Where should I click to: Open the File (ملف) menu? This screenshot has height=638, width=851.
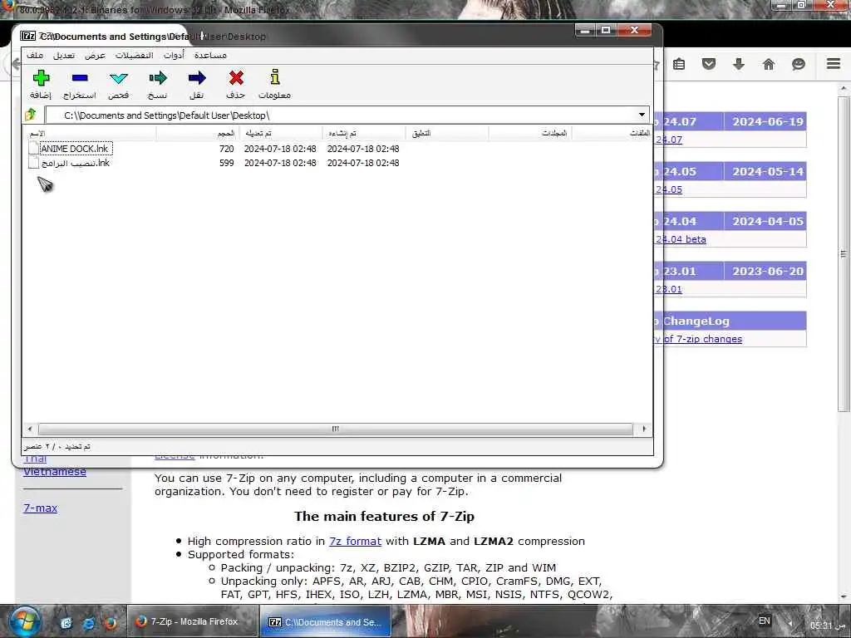click(35, 56)
